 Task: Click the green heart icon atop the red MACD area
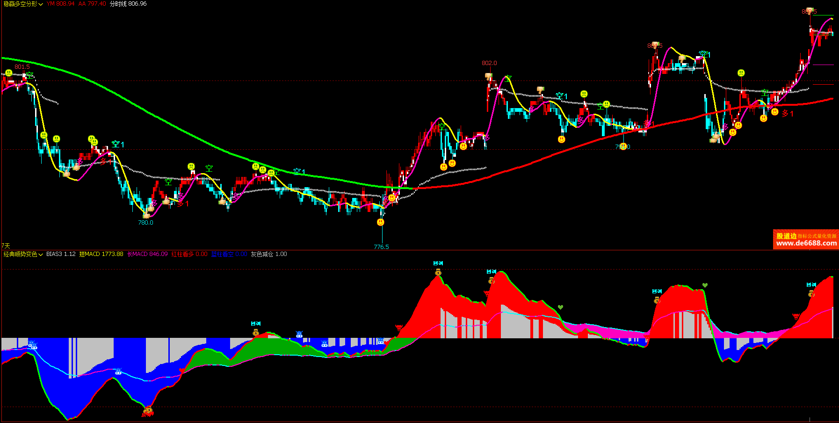pos(705,285)
